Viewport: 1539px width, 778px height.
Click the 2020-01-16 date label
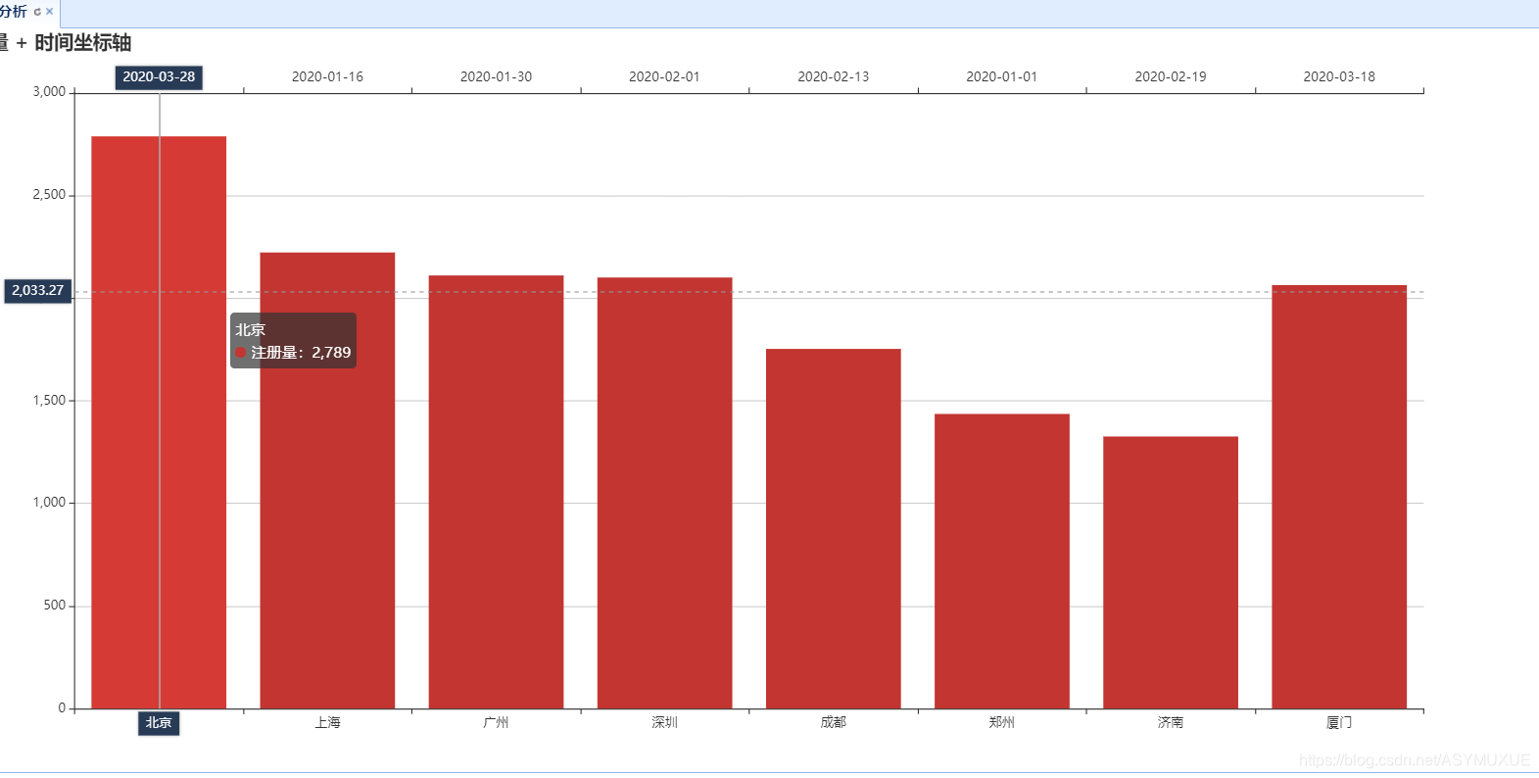[327, 76]
